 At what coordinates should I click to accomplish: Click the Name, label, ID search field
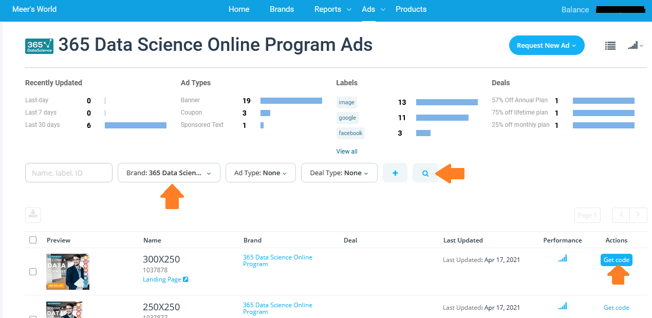point(69,173)
